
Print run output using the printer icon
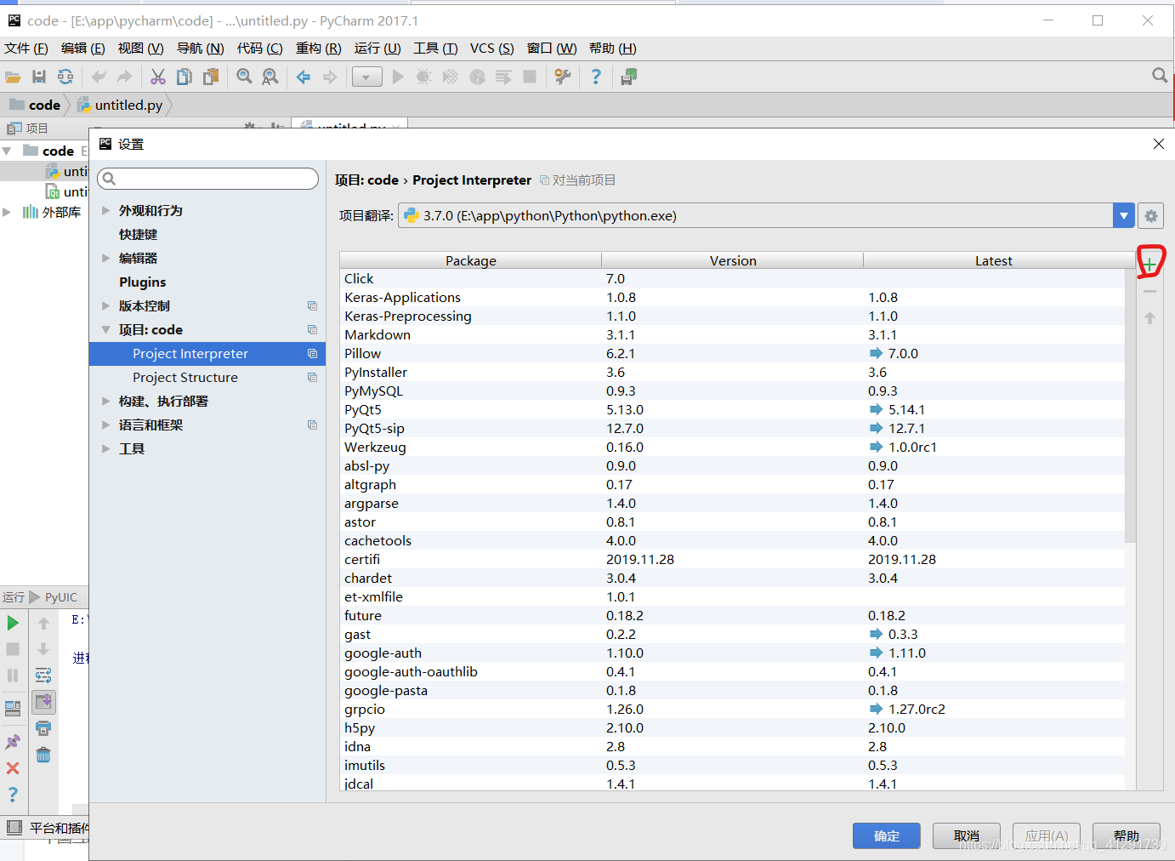point(43,727)
